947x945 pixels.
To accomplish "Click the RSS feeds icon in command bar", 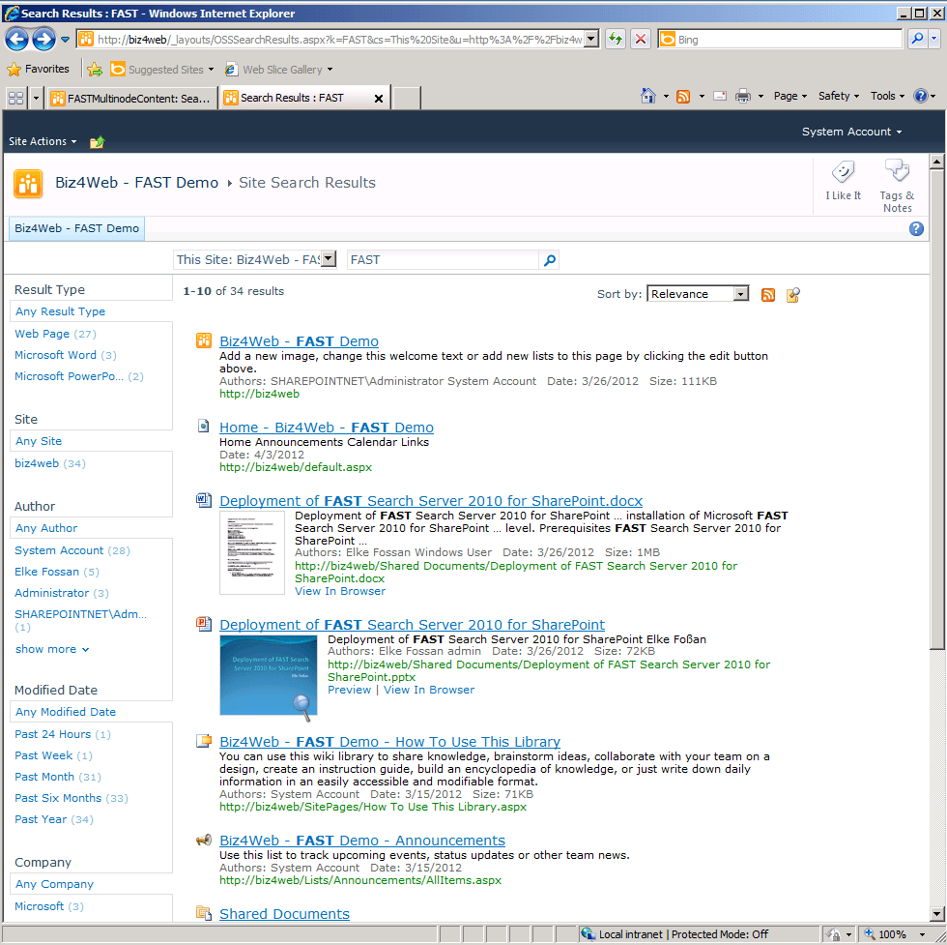I will click(x=683, y=96).
